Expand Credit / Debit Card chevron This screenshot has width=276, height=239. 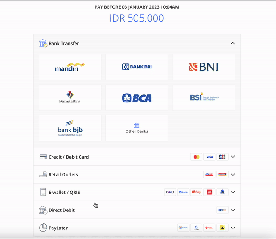point(233,157)
